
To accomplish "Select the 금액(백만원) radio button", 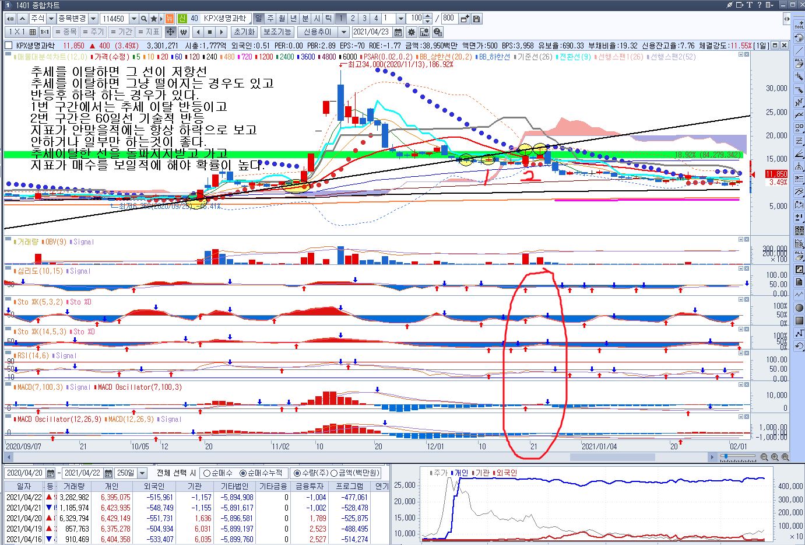I will pyautogui.click(x=334, y=473).
